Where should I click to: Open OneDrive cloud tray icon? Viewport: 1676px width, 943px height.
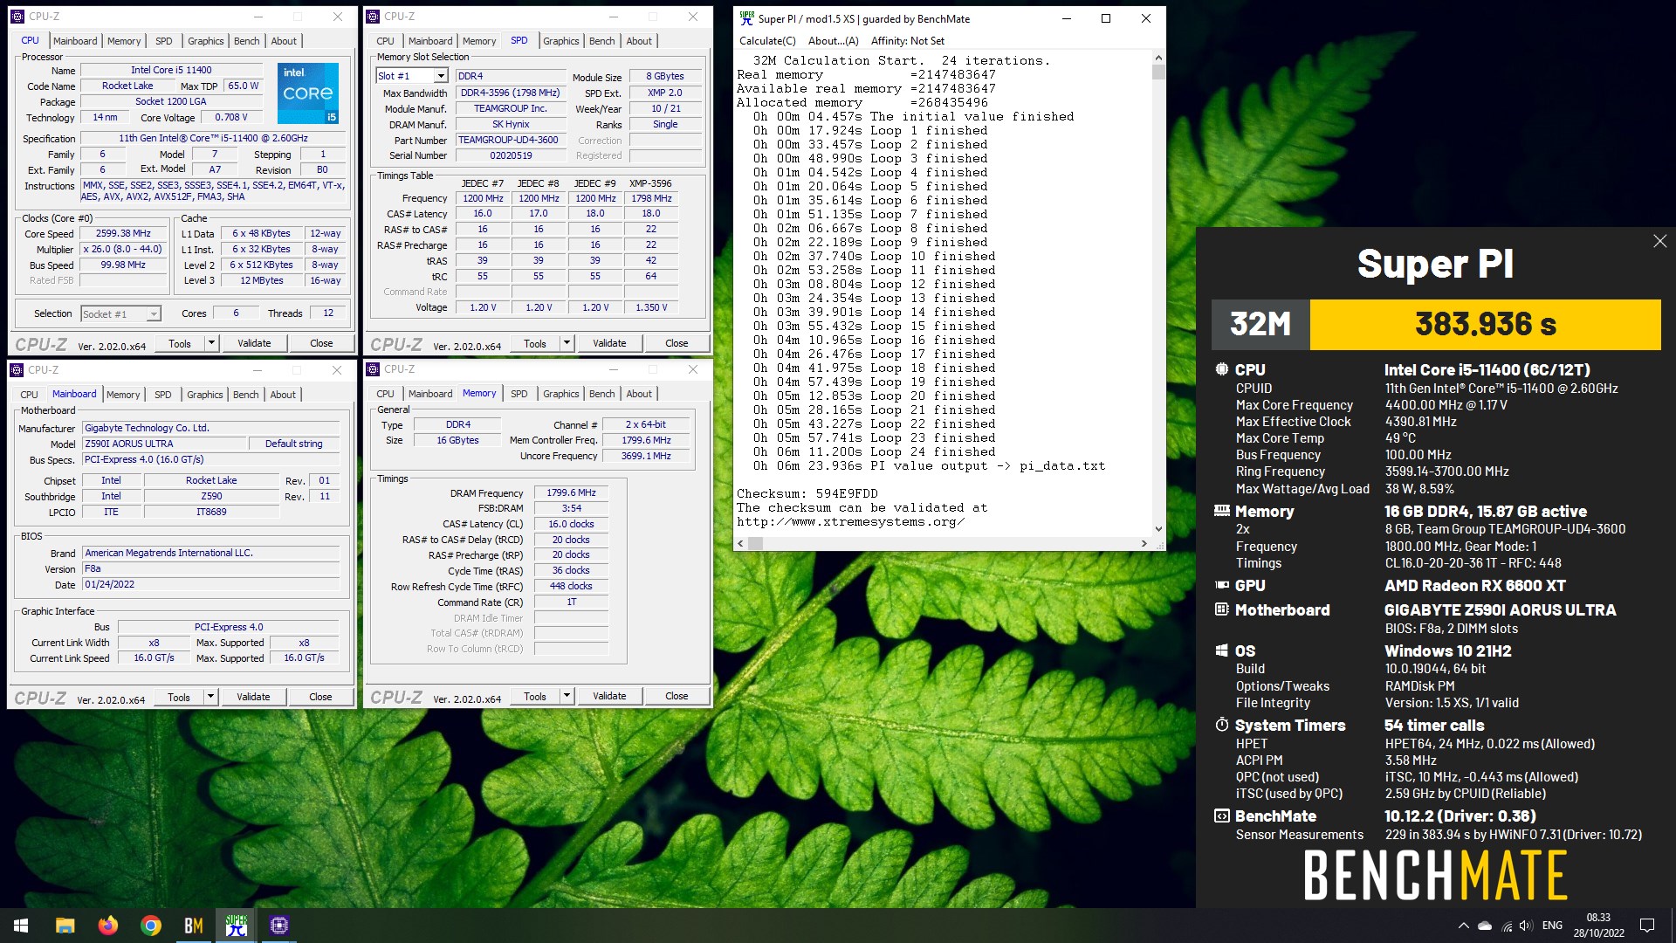1485,926
